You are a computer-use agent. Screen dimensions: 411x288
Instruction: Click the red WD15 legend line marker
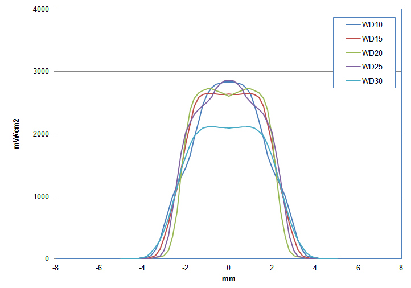click(x=349, y=39)
